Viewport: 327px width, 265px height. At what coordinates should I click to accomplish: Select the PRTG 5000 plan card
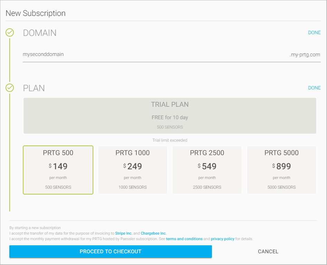(281, 170)
